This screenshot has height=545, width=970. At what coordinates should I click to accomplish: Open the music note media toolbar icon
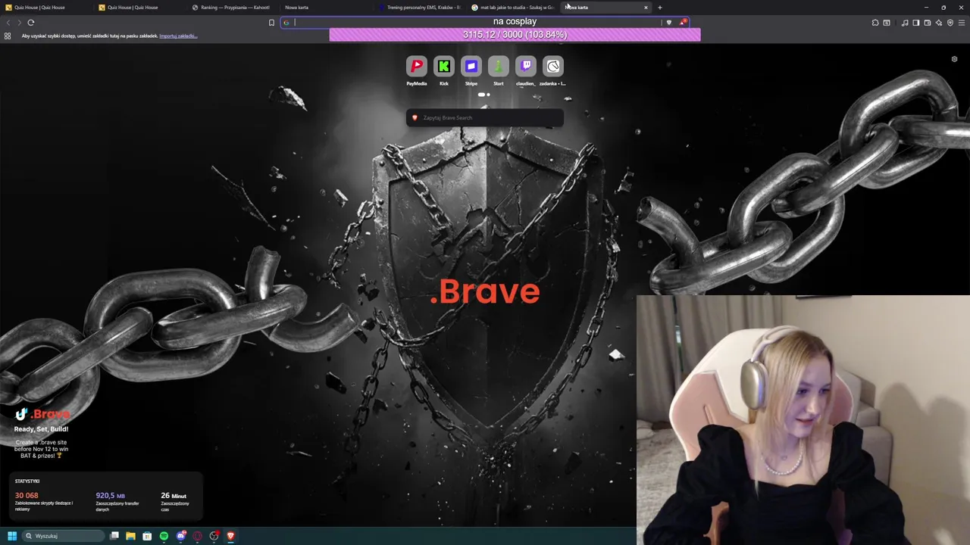905,23
